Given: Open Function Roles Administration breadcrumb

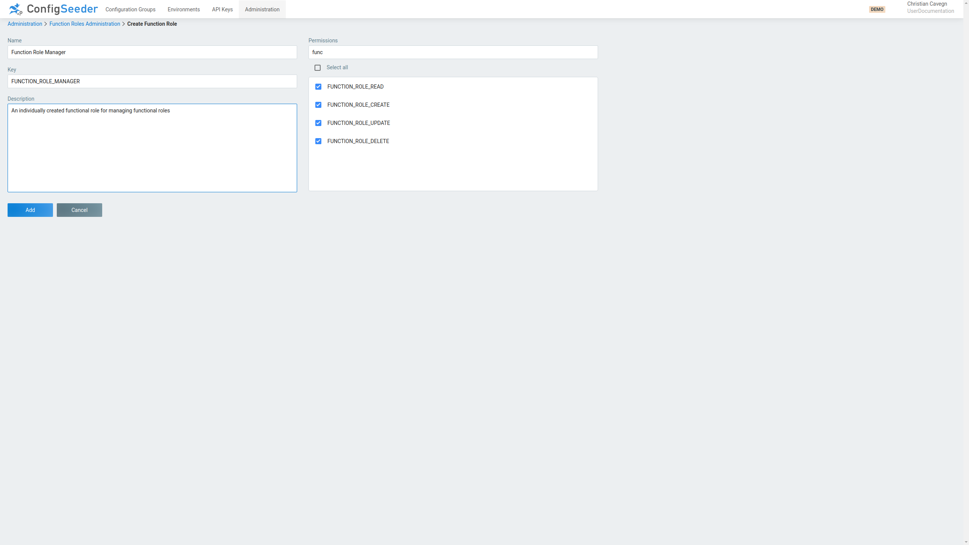Looking at the screenshot, I should [x=84, y=24].
